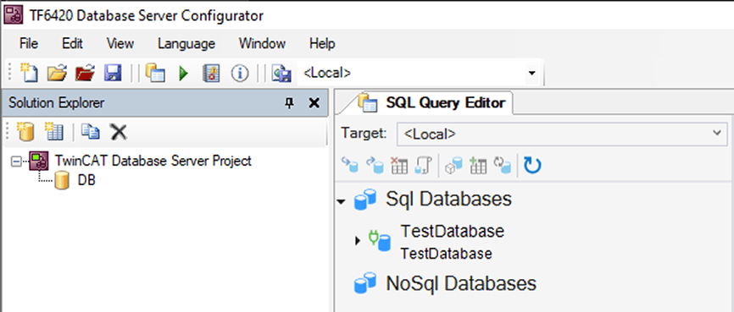Collapse the Sql Databases group
The height and width of the screenshot is (312, 734).
coord(342,201)
